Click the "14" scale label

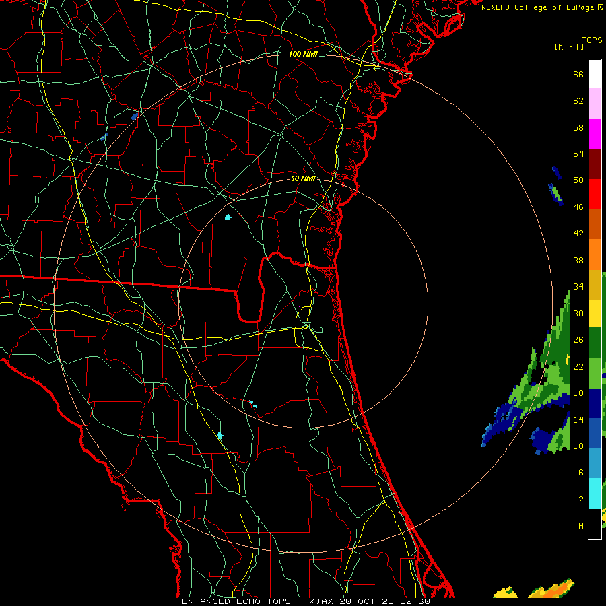[578, 419]
